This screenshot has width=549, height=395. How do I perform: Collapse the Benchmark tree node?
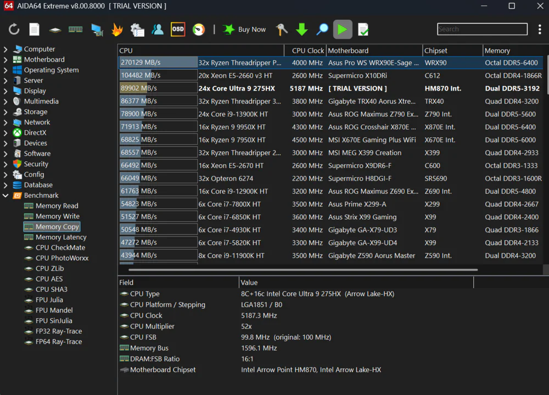click(5, 195)
